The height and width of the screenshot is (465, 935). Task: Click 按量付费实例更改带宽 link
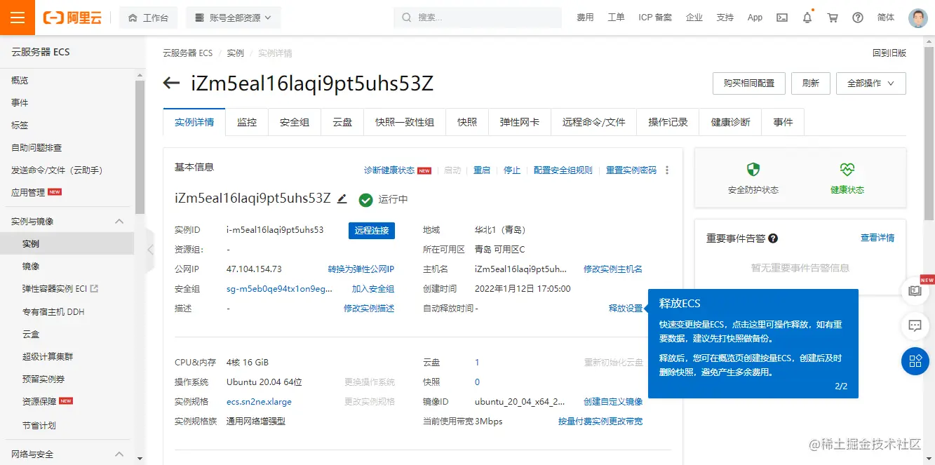click(x=600, y=422)
